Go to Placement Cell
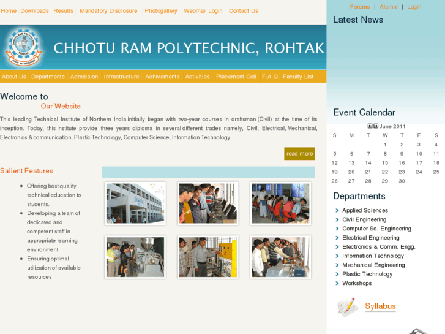Viewport: 445px width, 334px height. point(236,77)
